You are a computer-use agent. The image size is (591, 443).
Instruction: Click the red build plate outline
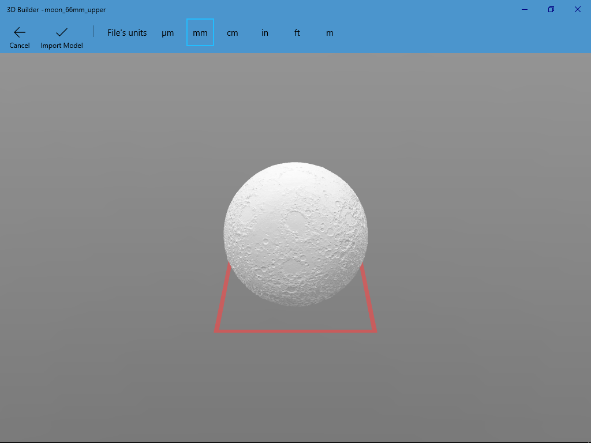click(295, 331)
